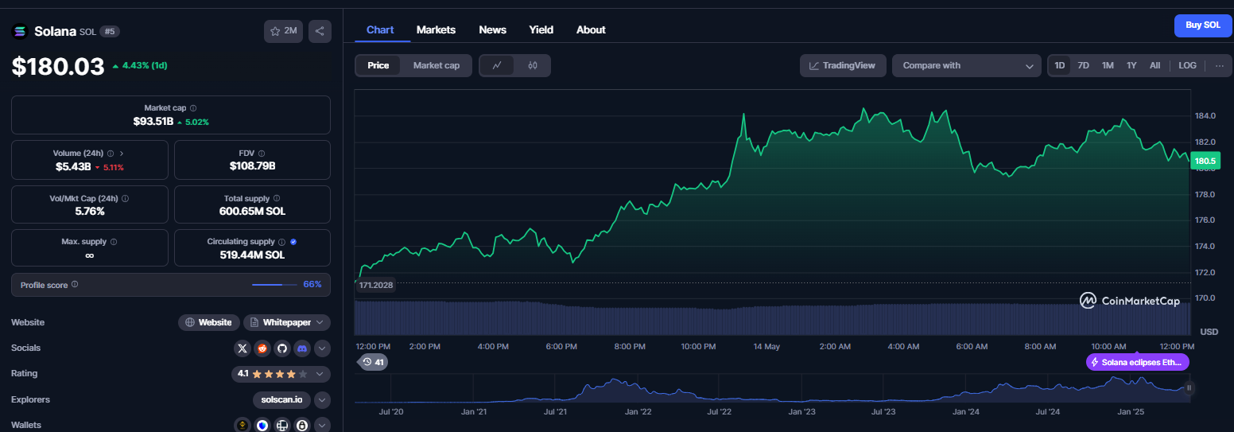The width and height of the screenshot is (1234, 432).
Task: Open chart more options ellipsis
Action: tap(1220, 65)
